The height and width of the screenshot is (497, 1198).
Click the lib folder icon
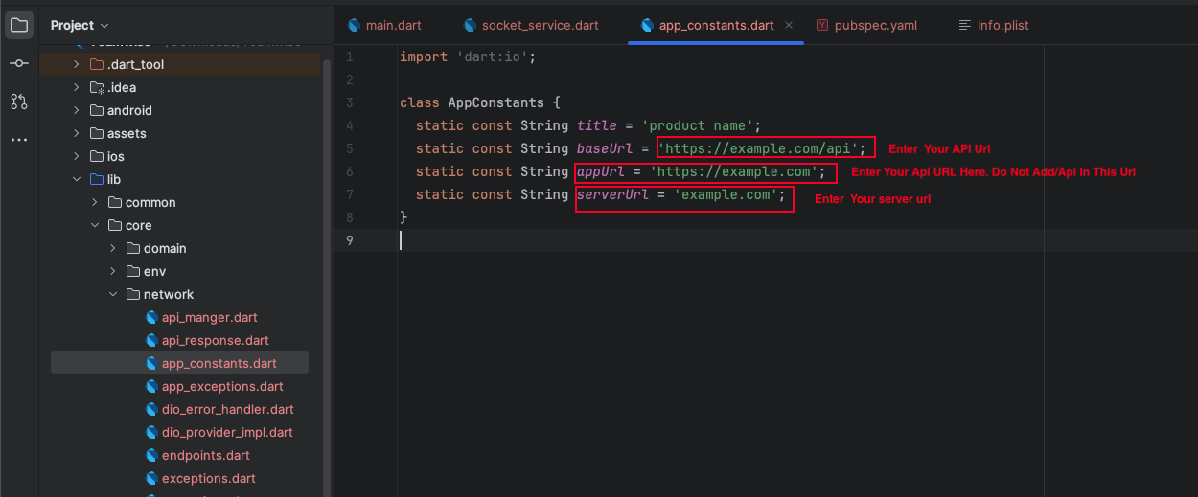pos(96,179)
